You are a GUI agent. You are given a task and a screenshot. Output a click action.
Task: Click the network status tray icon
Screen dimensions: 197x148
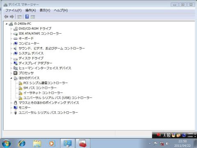pyautogui.click(x=162, y=143)
